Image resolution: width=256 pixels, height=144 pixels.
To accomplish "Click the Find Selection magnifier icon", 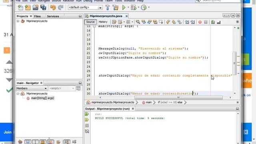I will (x=138, y=22).
